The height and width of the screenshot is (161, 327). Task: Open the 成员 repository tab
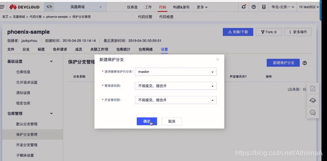point(78,49)
